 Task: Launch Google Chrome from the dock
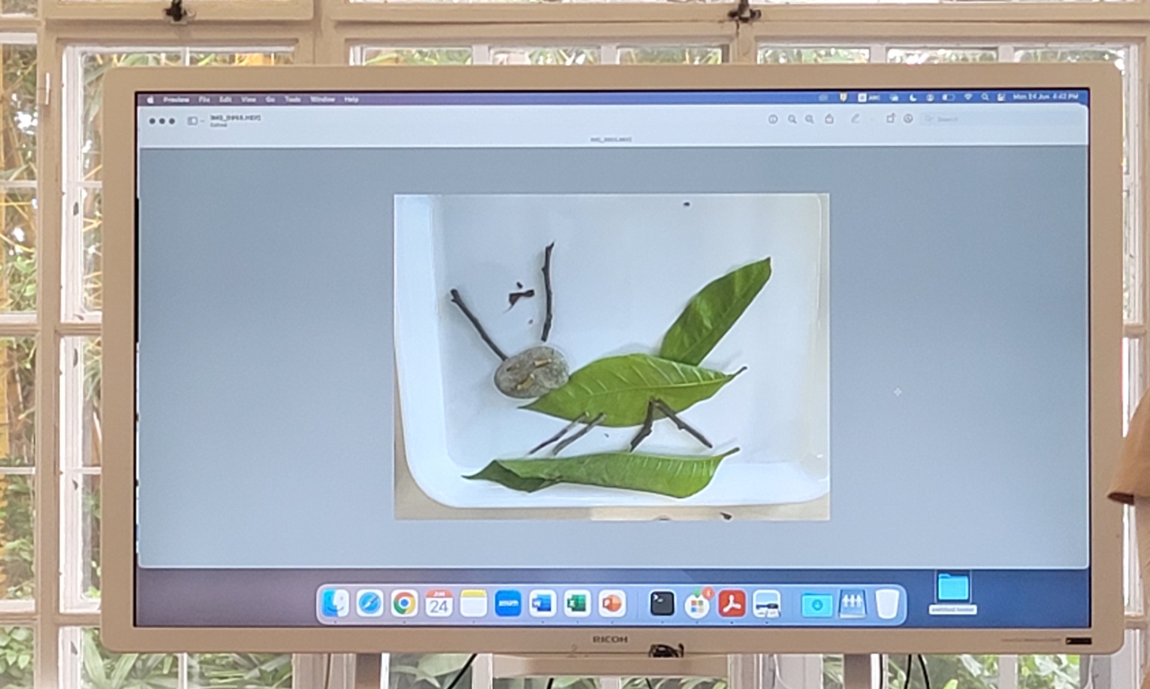tap(405, 604)
